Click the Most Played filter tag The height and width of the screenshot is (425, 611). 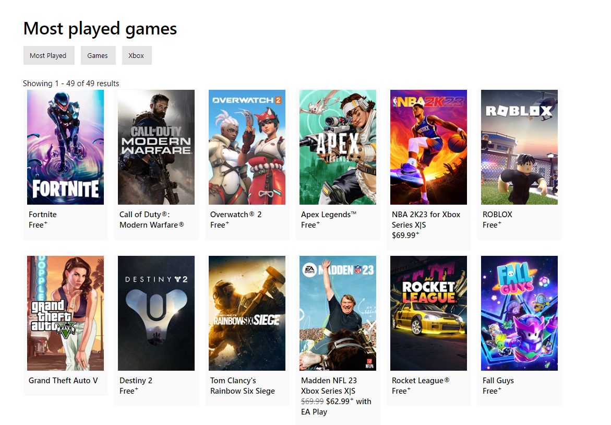(x=49, y=55)
